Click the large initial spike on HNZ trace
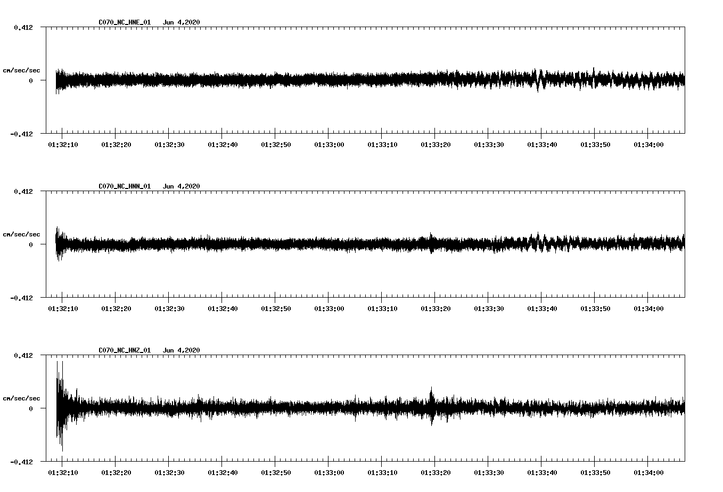Image resolution: width=723 pixels, height=492 pixels. [x=60, y=406]
